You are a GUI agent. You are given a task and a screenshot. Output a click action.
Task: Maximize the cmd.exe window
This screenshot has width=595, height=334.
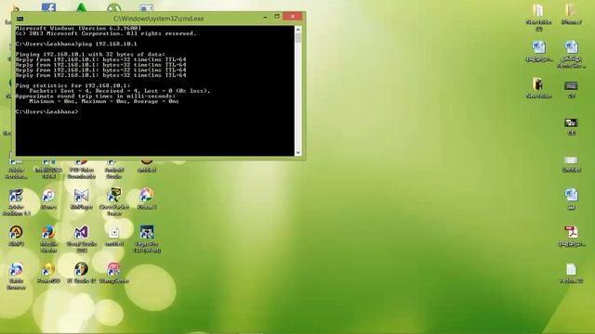coord(277,17)
